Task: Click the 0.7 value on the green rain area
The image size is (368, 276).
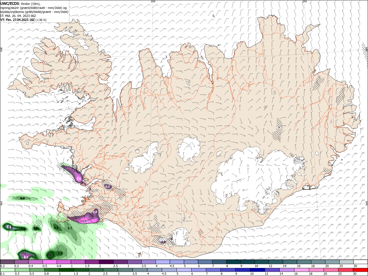Action: pos(70,228)
